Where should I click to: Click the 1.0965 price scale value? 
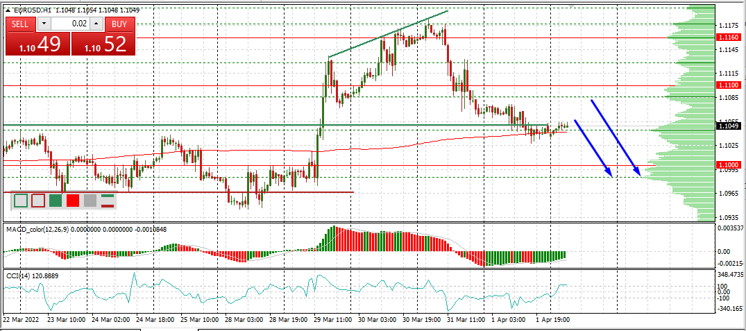point(730,194)
